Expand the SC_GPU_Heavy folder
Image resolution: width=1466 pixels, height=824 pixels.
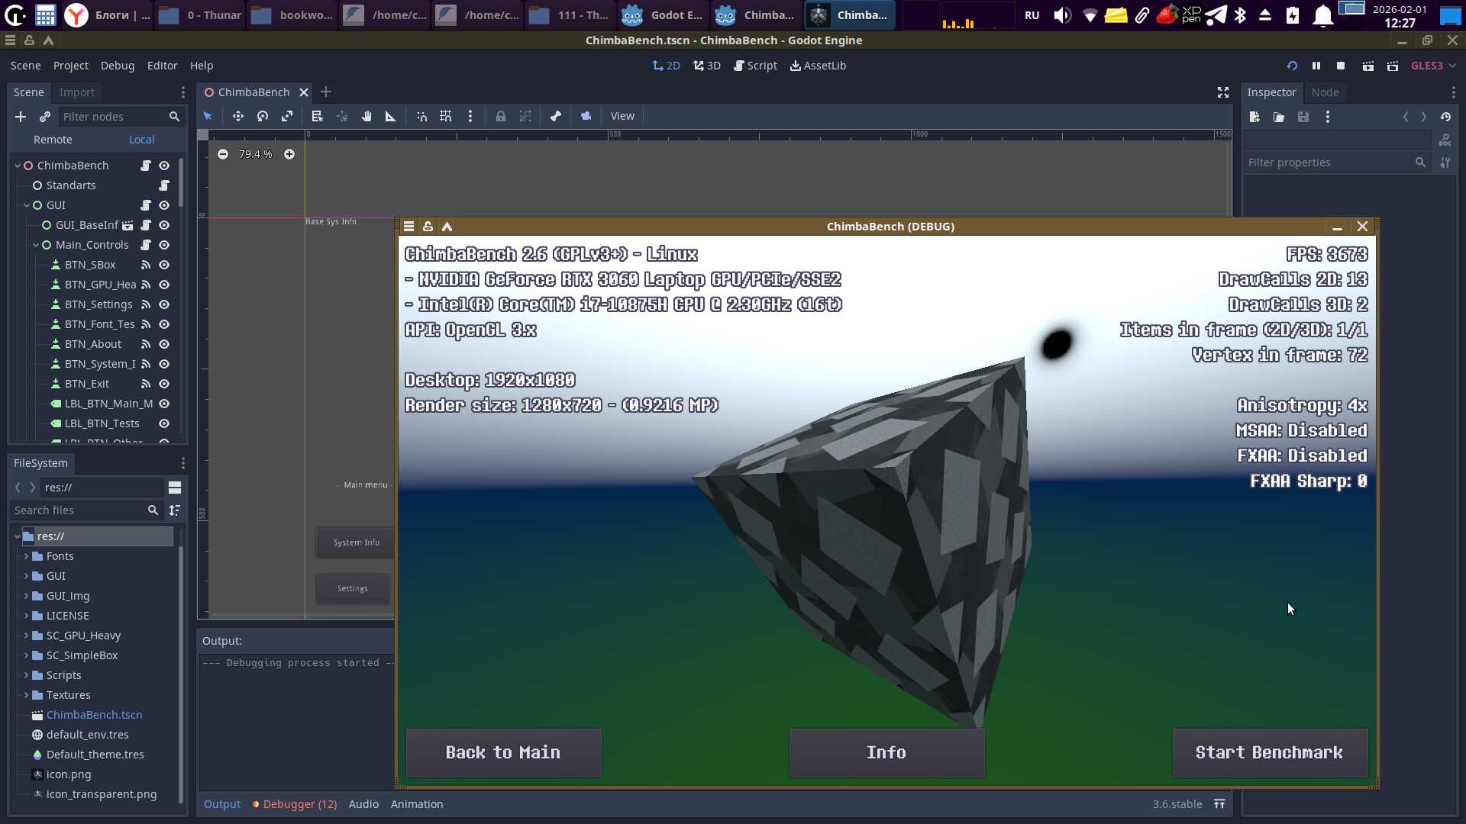pyautogui.click(x=26, y=636)
